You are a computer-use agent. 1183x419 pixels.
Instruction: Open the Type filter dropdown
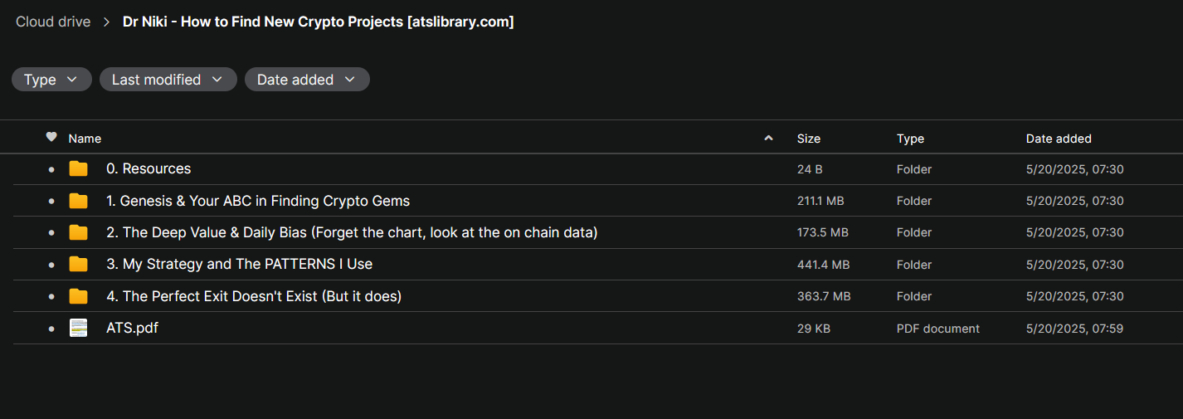(x=51, y=80)
